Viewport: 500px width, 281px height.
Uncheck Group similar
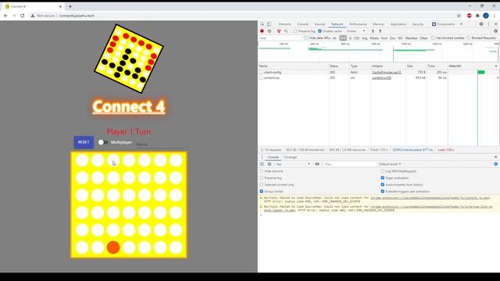(x=262, y=191)
